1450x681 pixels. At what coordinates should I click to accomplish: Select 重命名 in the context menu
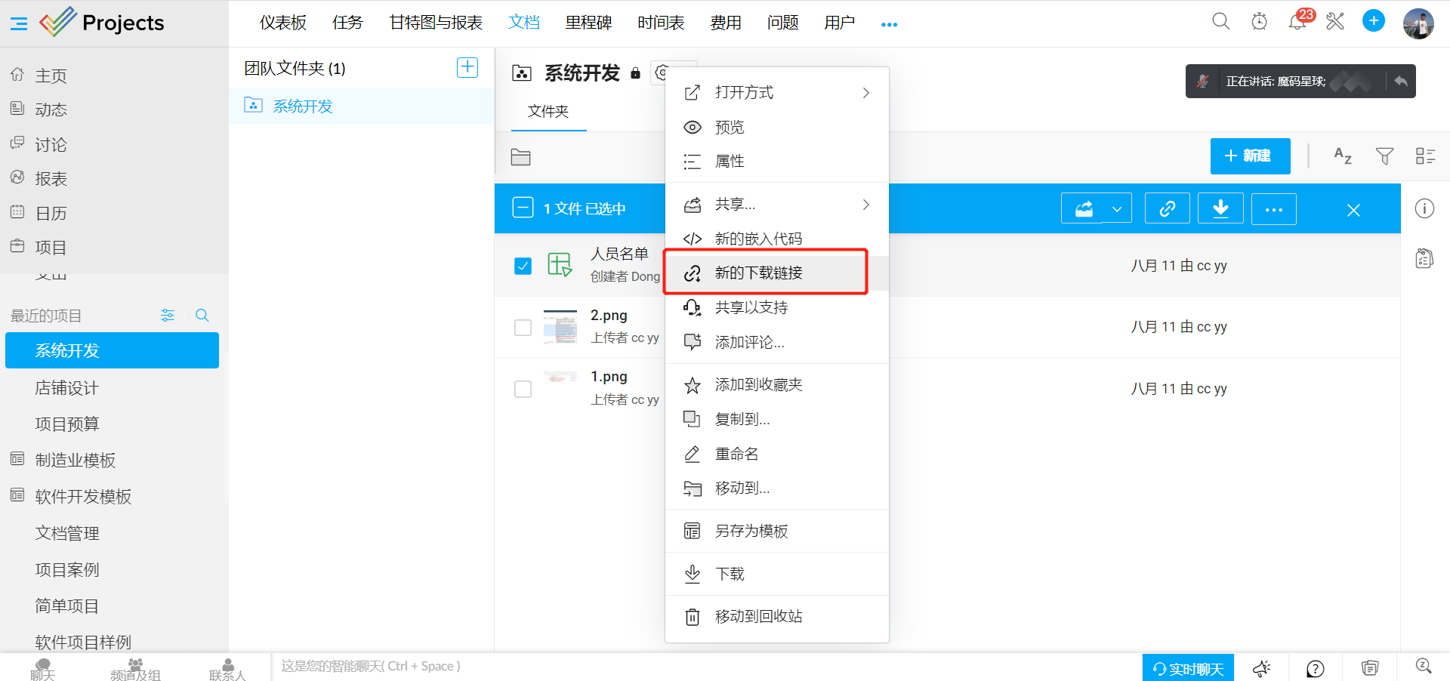coord(736,454)
